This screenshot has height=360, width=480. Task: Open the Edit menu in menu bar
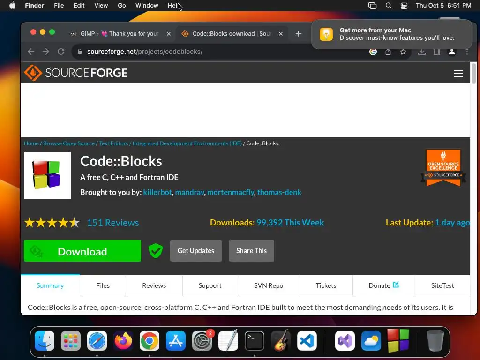79,6
